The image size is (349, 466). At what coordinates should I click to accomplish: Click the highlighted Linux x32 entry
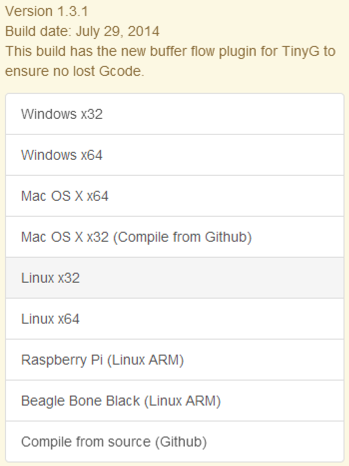(x=50, y=278)
